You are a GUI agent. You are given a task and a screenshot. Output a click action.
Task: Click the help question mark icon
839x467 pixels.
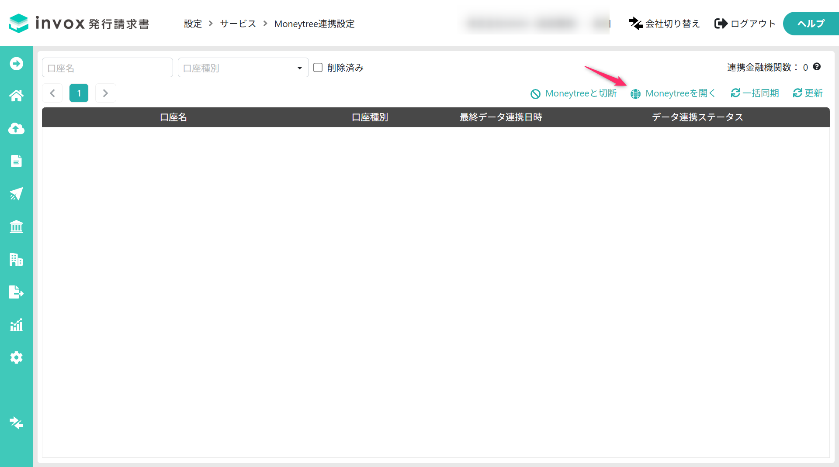(817, 67)
